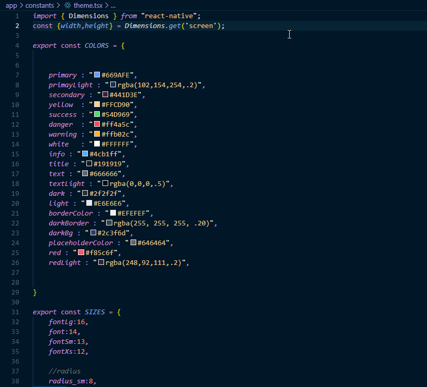
Task: Open the "app" breadcrumb folder
Action: point(11,5)
